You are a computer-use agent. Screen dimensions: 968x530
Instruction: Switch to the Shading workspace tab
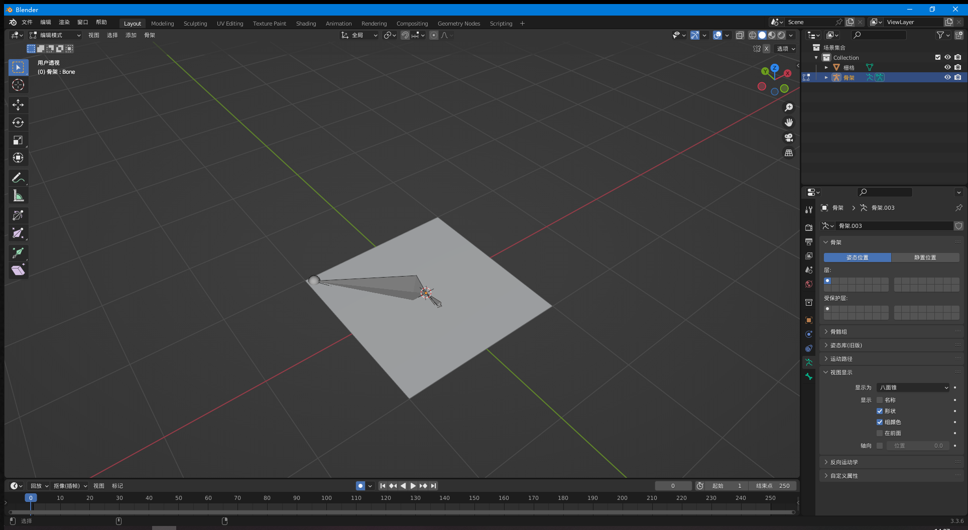click(x=306, y=24)
